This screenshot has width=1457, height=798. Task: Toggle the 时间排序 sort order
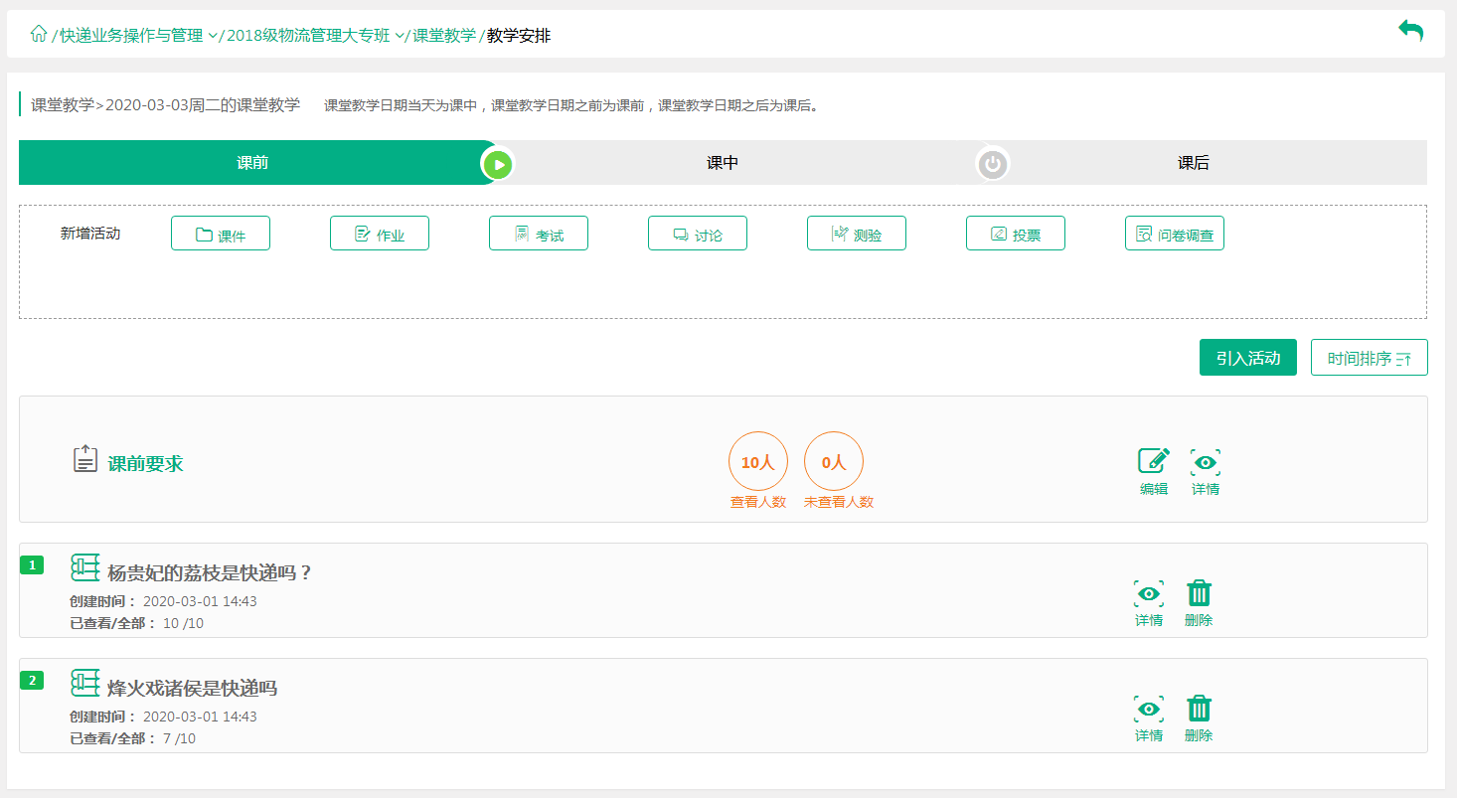click(x=1369, y=358)
